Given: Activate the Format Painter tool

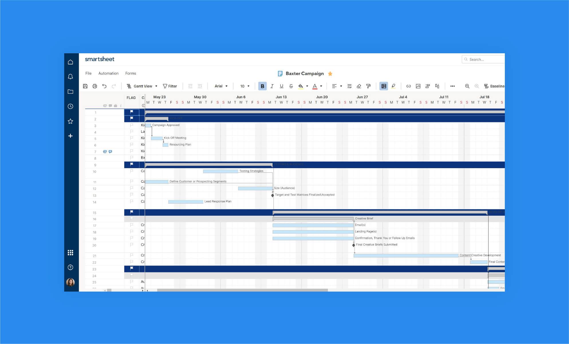Looking at the screenshot, I should tap(368, 86).
